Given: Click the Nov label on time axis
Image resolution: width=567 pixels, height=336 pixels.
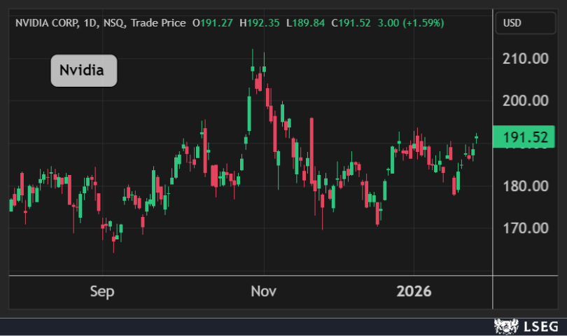Looking at the screenshot, I should 263,291.
